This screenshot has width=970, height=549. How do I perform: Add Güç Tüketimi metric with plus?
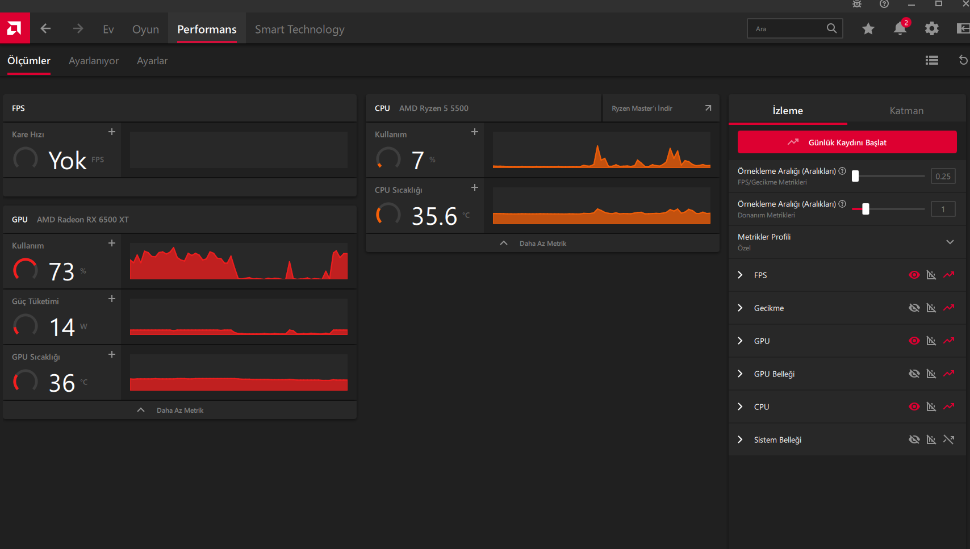click(x=112, y=299)
